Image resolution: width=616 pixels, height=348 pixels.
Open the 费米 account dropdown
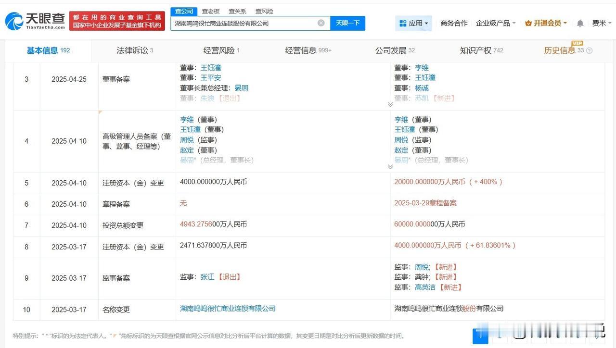(x=601, y=23)
